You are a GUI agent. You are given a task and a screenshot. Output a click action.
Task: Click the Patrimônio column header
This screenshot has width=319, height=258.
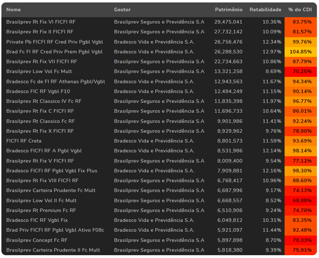(x=228, y=10)
